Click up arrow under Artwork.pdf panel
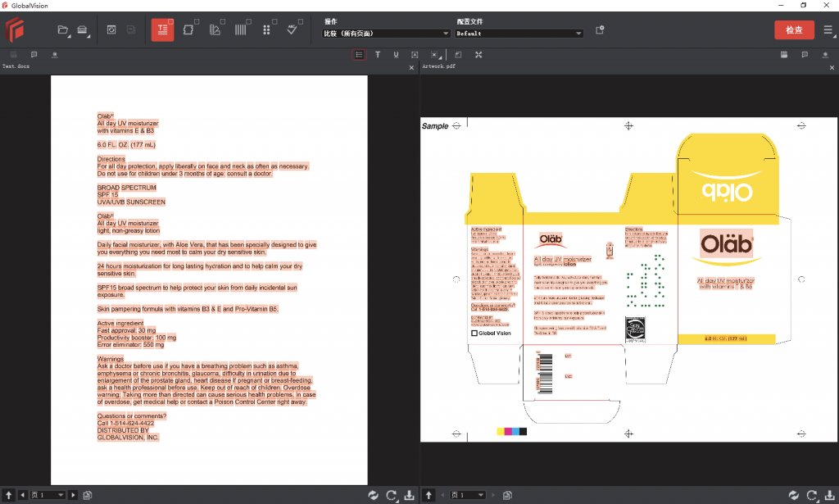Image resolution: width=839 pixels, height=504 pixels. click(429, 496)
